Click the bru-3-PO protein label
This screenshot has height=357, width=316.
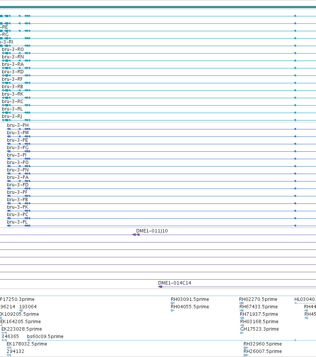click(x=18, y=163)
